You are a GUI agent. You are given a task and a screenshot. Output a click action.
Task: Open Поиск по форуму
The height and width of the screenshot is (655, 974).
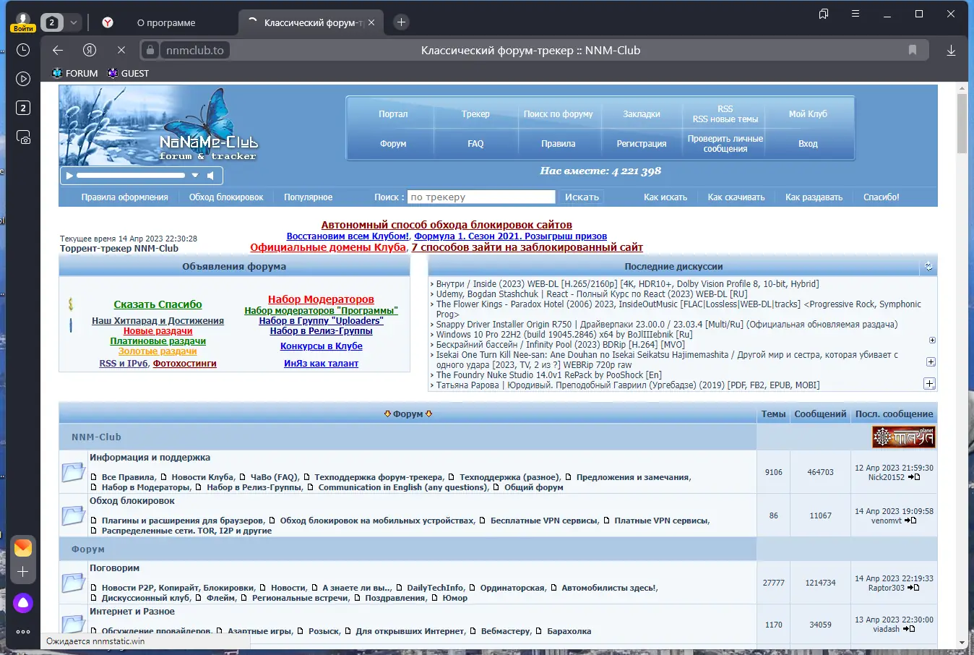[558, 114]
